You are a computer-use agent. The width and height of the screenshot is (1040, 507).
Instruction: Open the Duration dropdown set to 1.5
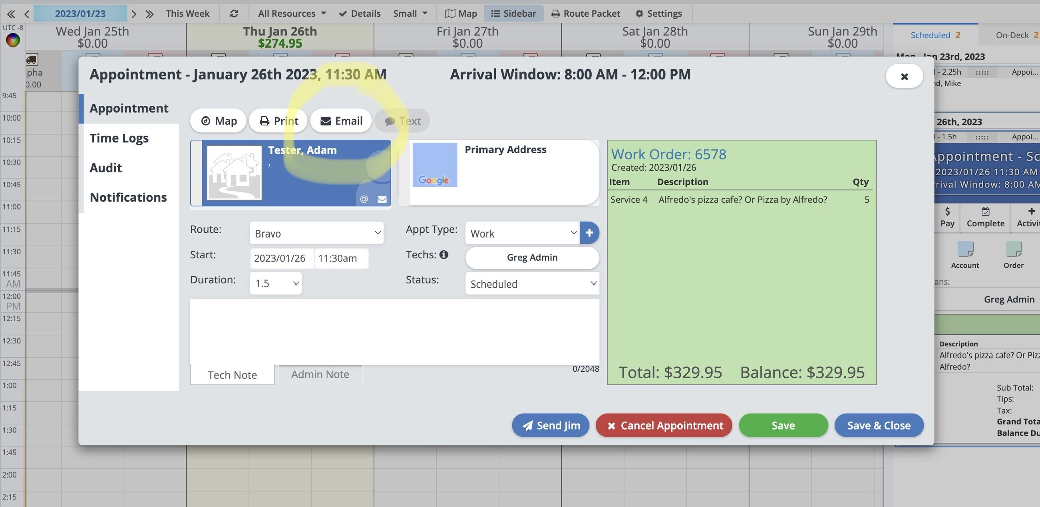pos(276,283)
